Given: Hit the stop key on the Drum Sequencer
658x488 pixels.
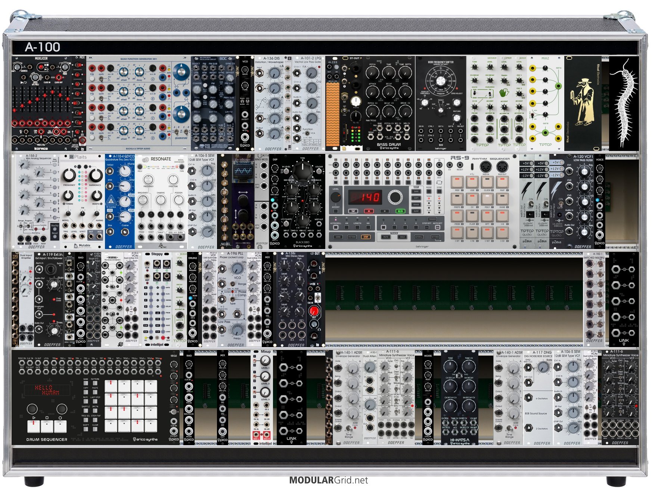Looking at the screenshot, I should [x=47, y=426].
